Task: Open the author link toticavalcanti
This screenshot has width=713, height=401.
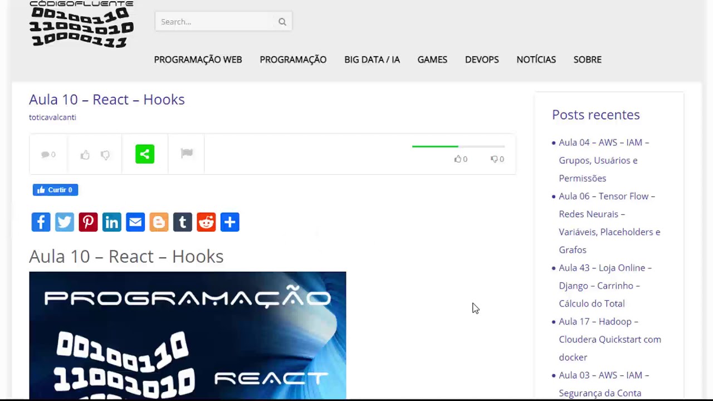Action: [x=52, y=118]
